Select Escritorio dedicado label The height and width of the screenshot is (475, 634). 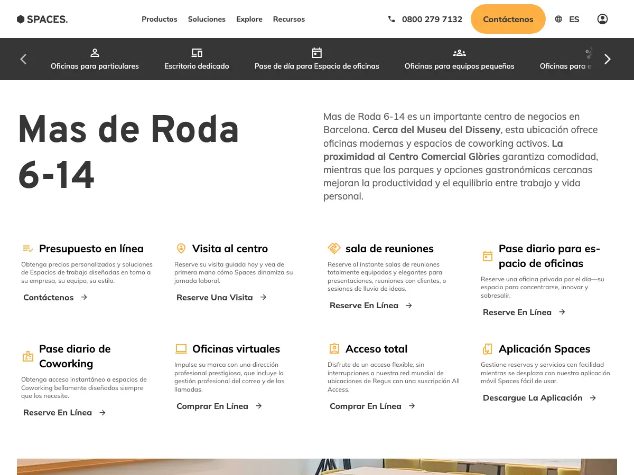[197, 66]
